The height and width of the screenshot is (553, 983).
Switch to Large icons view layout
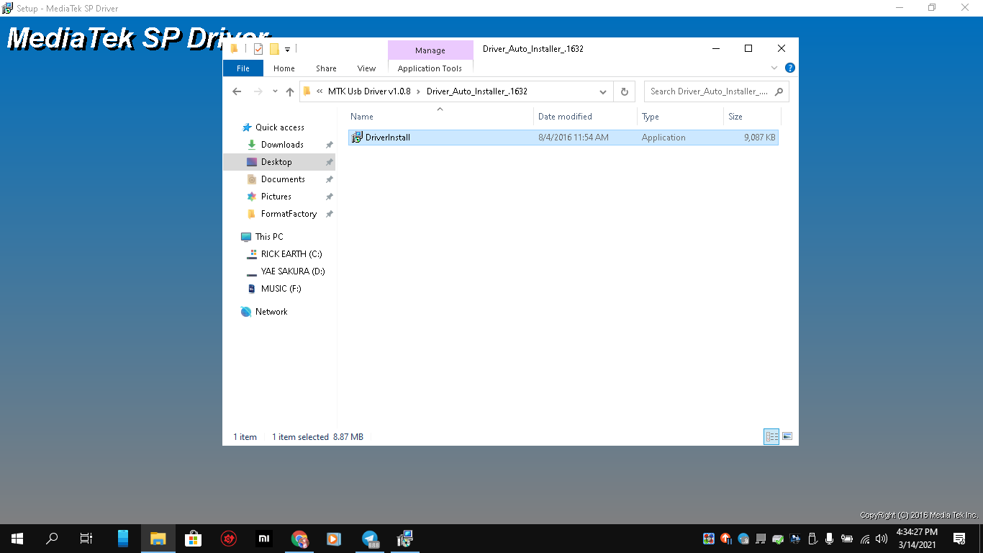(787, 436)
